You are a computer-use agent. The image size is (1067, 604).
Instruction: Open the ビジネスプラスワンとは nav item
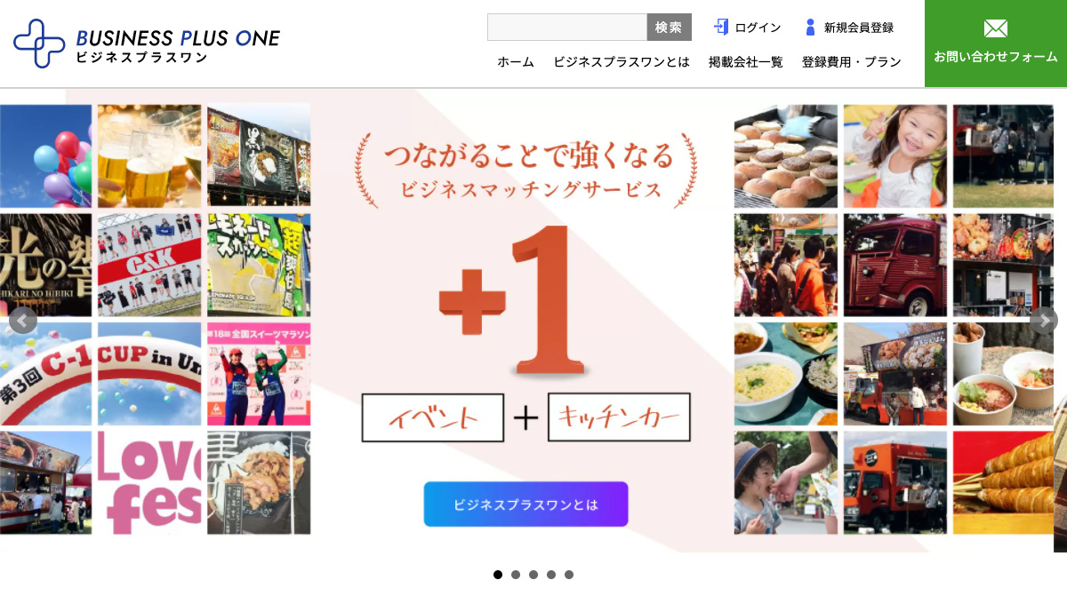(x=622, y=62)
